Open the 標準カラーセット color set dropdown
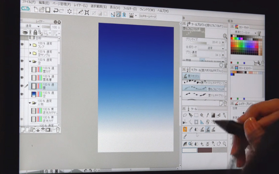Screen dimensions: 279x174 click(x=245, y=32)
